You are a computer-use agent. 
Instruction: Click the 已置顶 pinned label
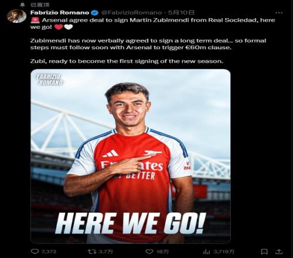(40, 5)
